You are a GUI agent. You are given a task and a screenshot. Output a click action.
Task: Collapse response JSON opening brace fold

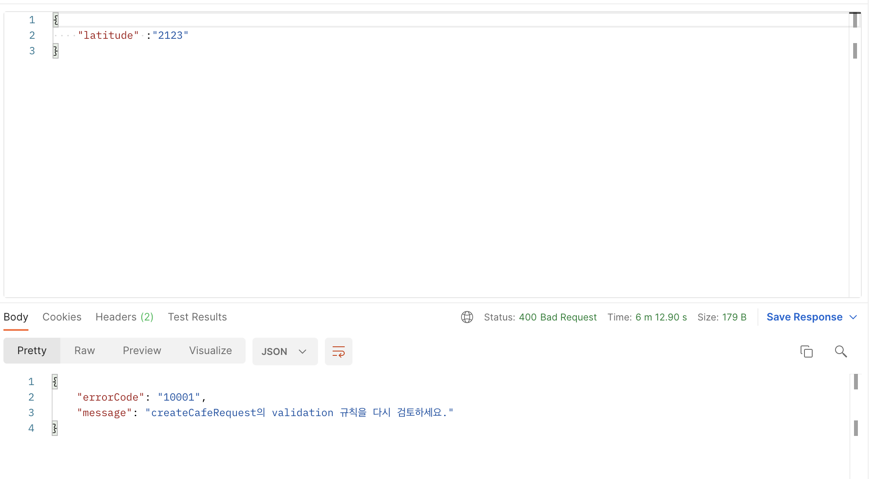tap(55, 382)
